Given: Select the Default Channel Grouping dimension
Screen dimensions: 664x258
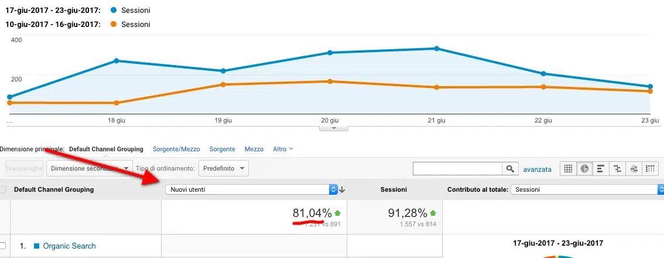Looking at the screenshot, I should [106, 150].
